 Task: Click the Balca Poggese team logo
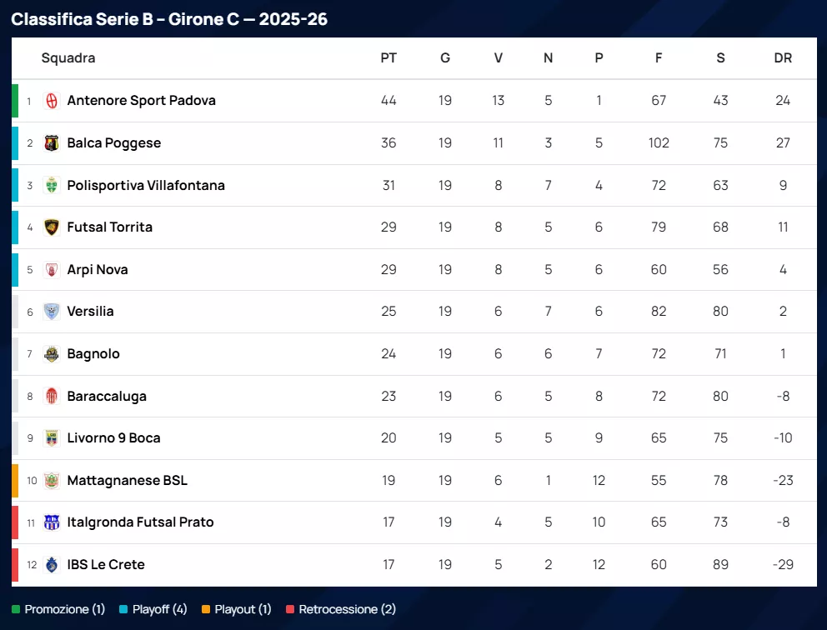(x=52, y=143)
